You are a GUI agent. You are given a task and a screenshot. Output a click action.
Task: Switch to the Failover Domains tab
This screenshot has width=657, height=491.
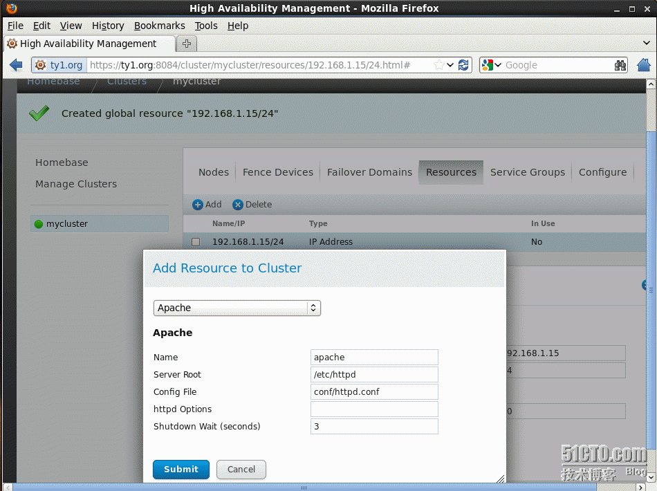coord(369,172)
